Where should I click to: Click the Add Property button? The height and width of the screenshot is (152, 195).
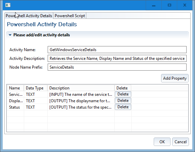click(175, 78)
